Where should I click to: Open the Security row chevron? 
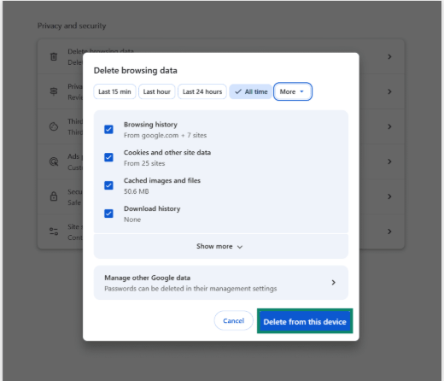389,196
